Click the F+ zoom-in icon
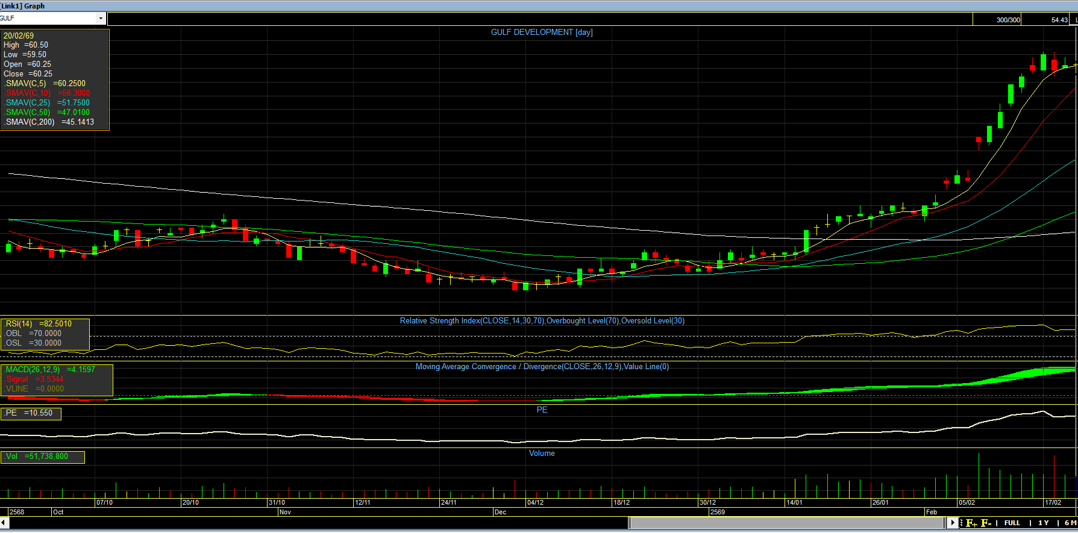Screen dimensions: 1078x533 (x=971, y=523)
